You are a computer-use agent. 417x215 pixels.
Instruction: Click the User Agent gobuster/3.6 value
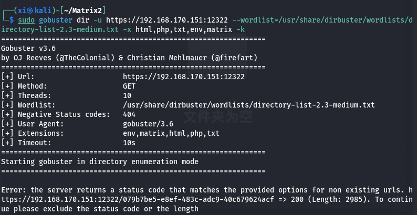pos(148,124)
